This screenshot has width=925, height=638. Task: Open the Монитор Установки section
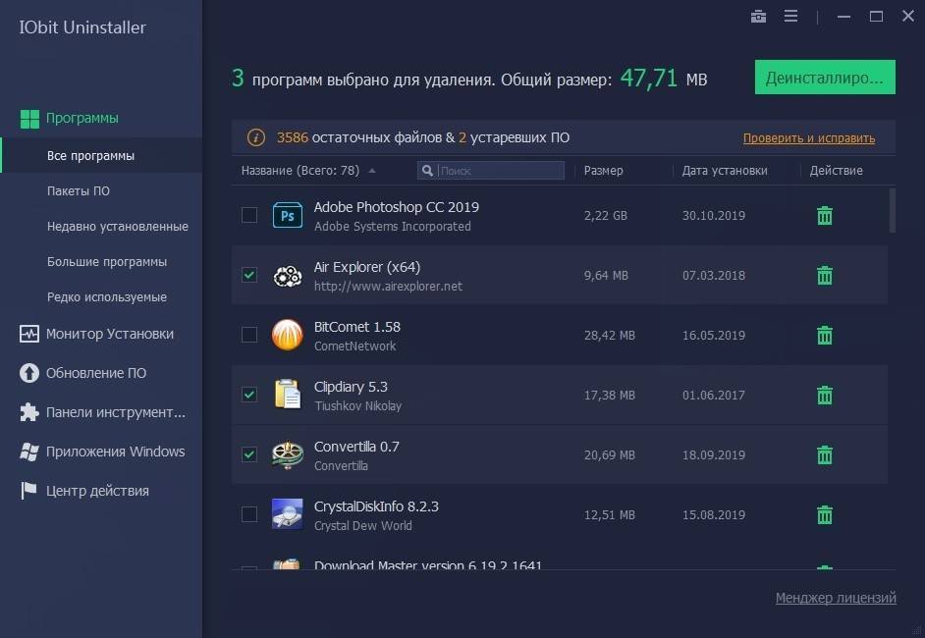[109, 334]
